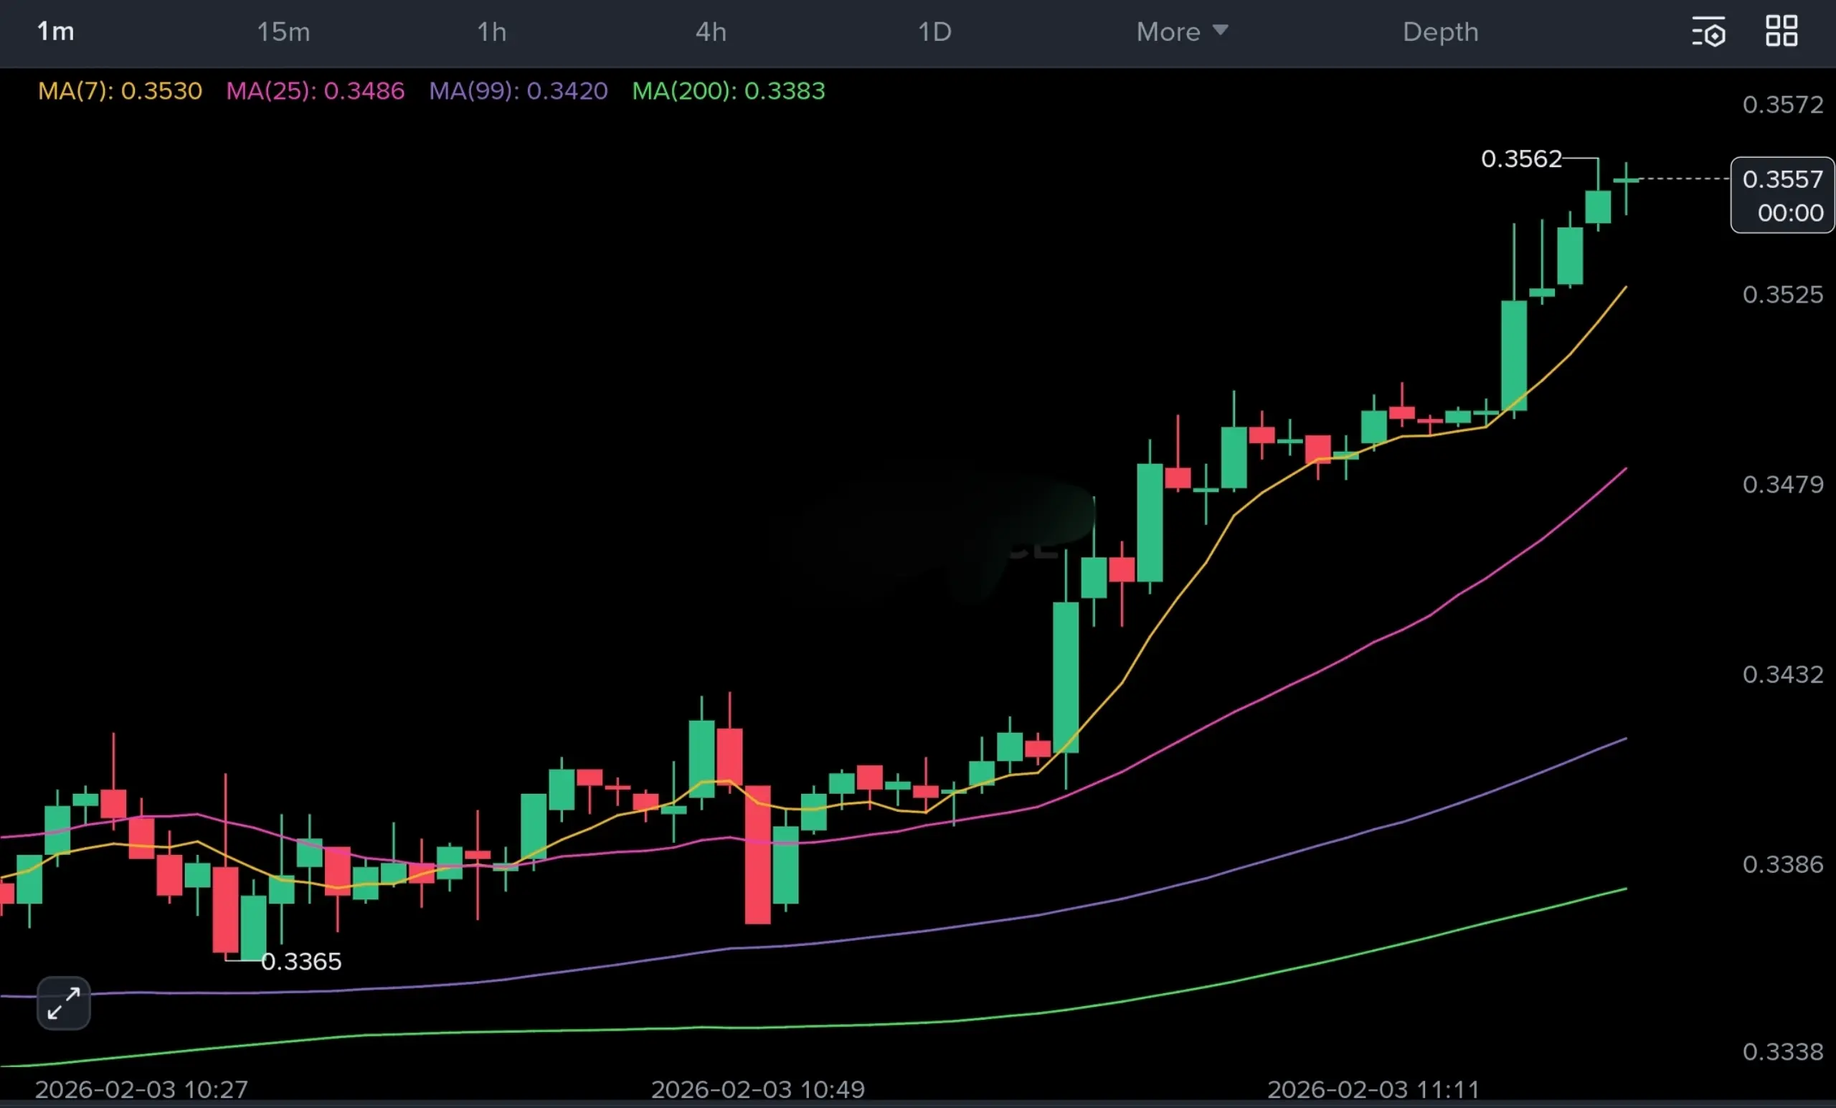Choose the 4h interval tab
Image resolution: width=1836 pixels, height=1108 pixels.
point(711,32)
